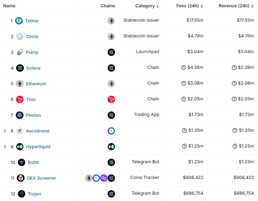Click Base chain icon in DEX Screener row
Viewport: 258px width, 201px height.
(96, 178)
